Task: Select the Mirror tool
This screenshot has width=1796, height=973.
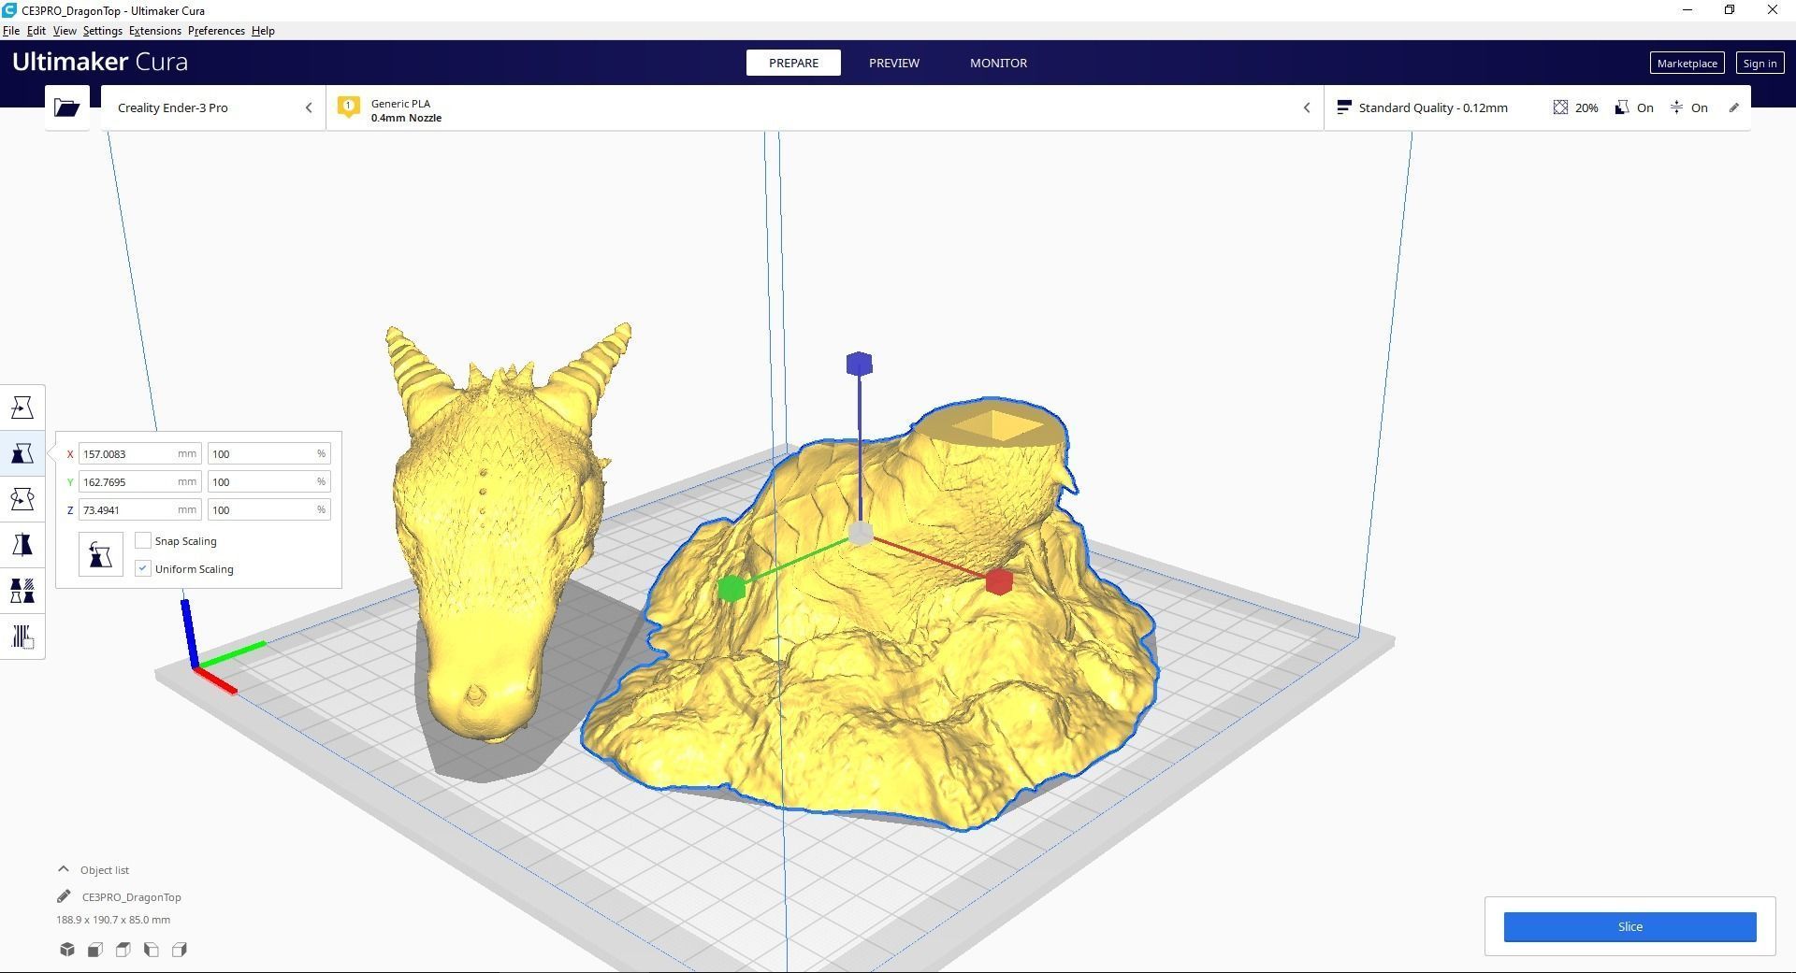Action: [x=22, y=545]
